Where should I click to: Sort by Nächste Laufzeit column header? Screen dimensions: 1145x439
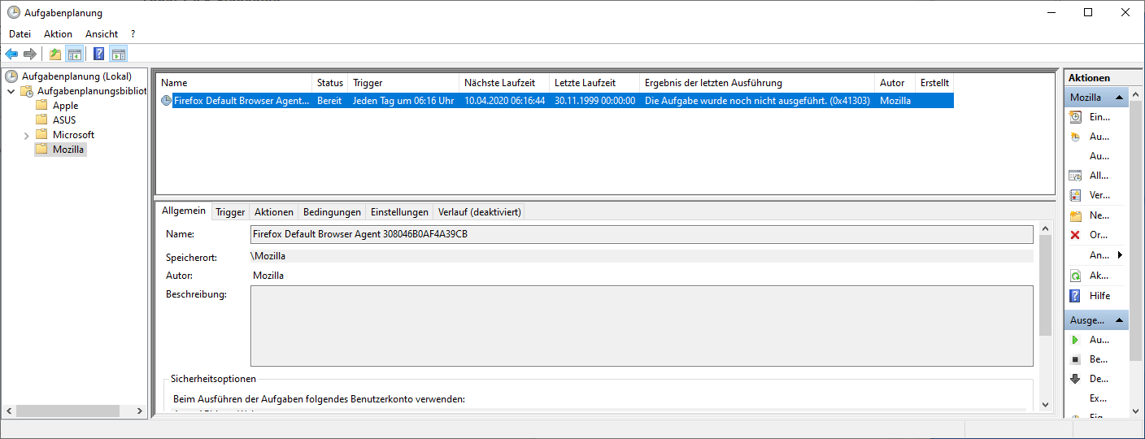[503, 83]
